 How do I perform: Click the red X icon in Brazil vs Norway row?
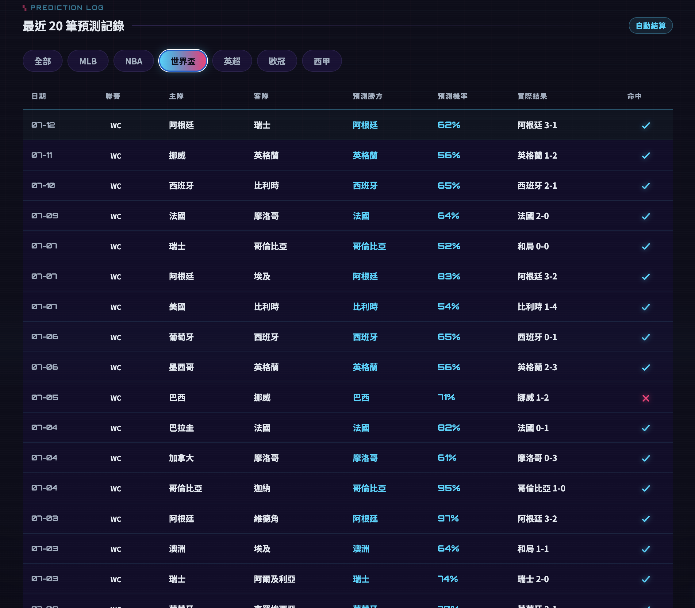click(646, 398)
